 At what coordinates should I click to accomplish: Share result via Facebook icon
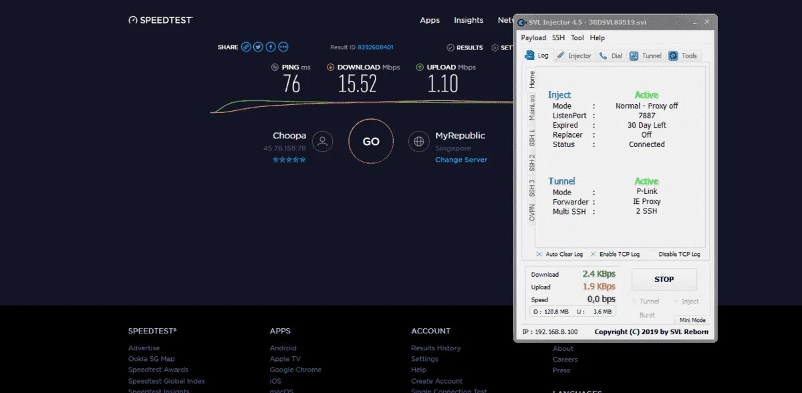point(271,47)
